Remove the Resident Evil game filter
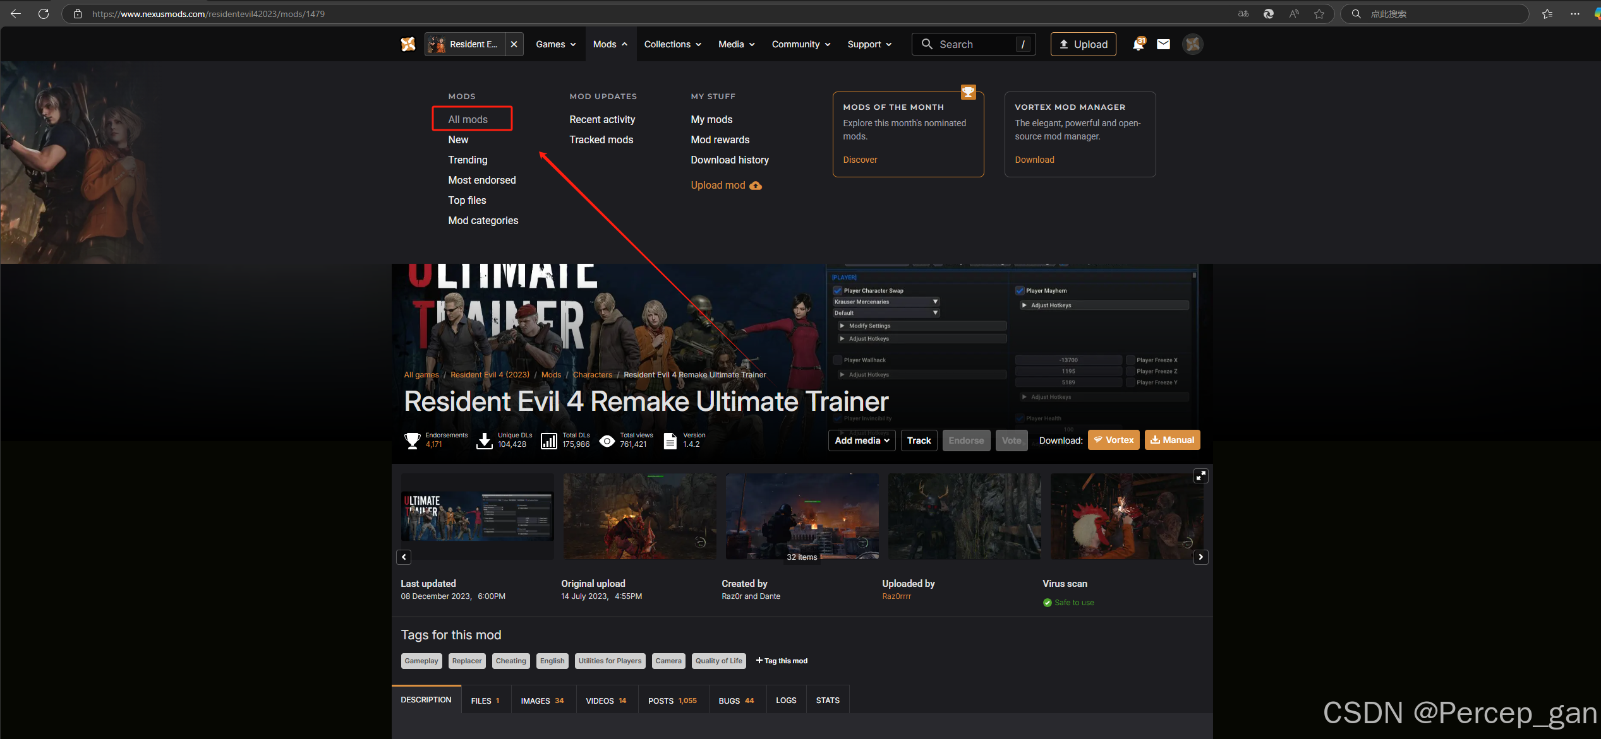1601x739 pixels. tap(514, 44)
